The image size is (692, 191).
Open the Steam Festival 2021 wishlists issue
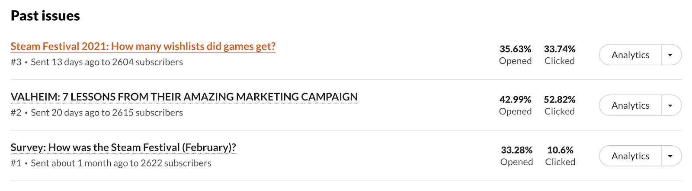143,47
